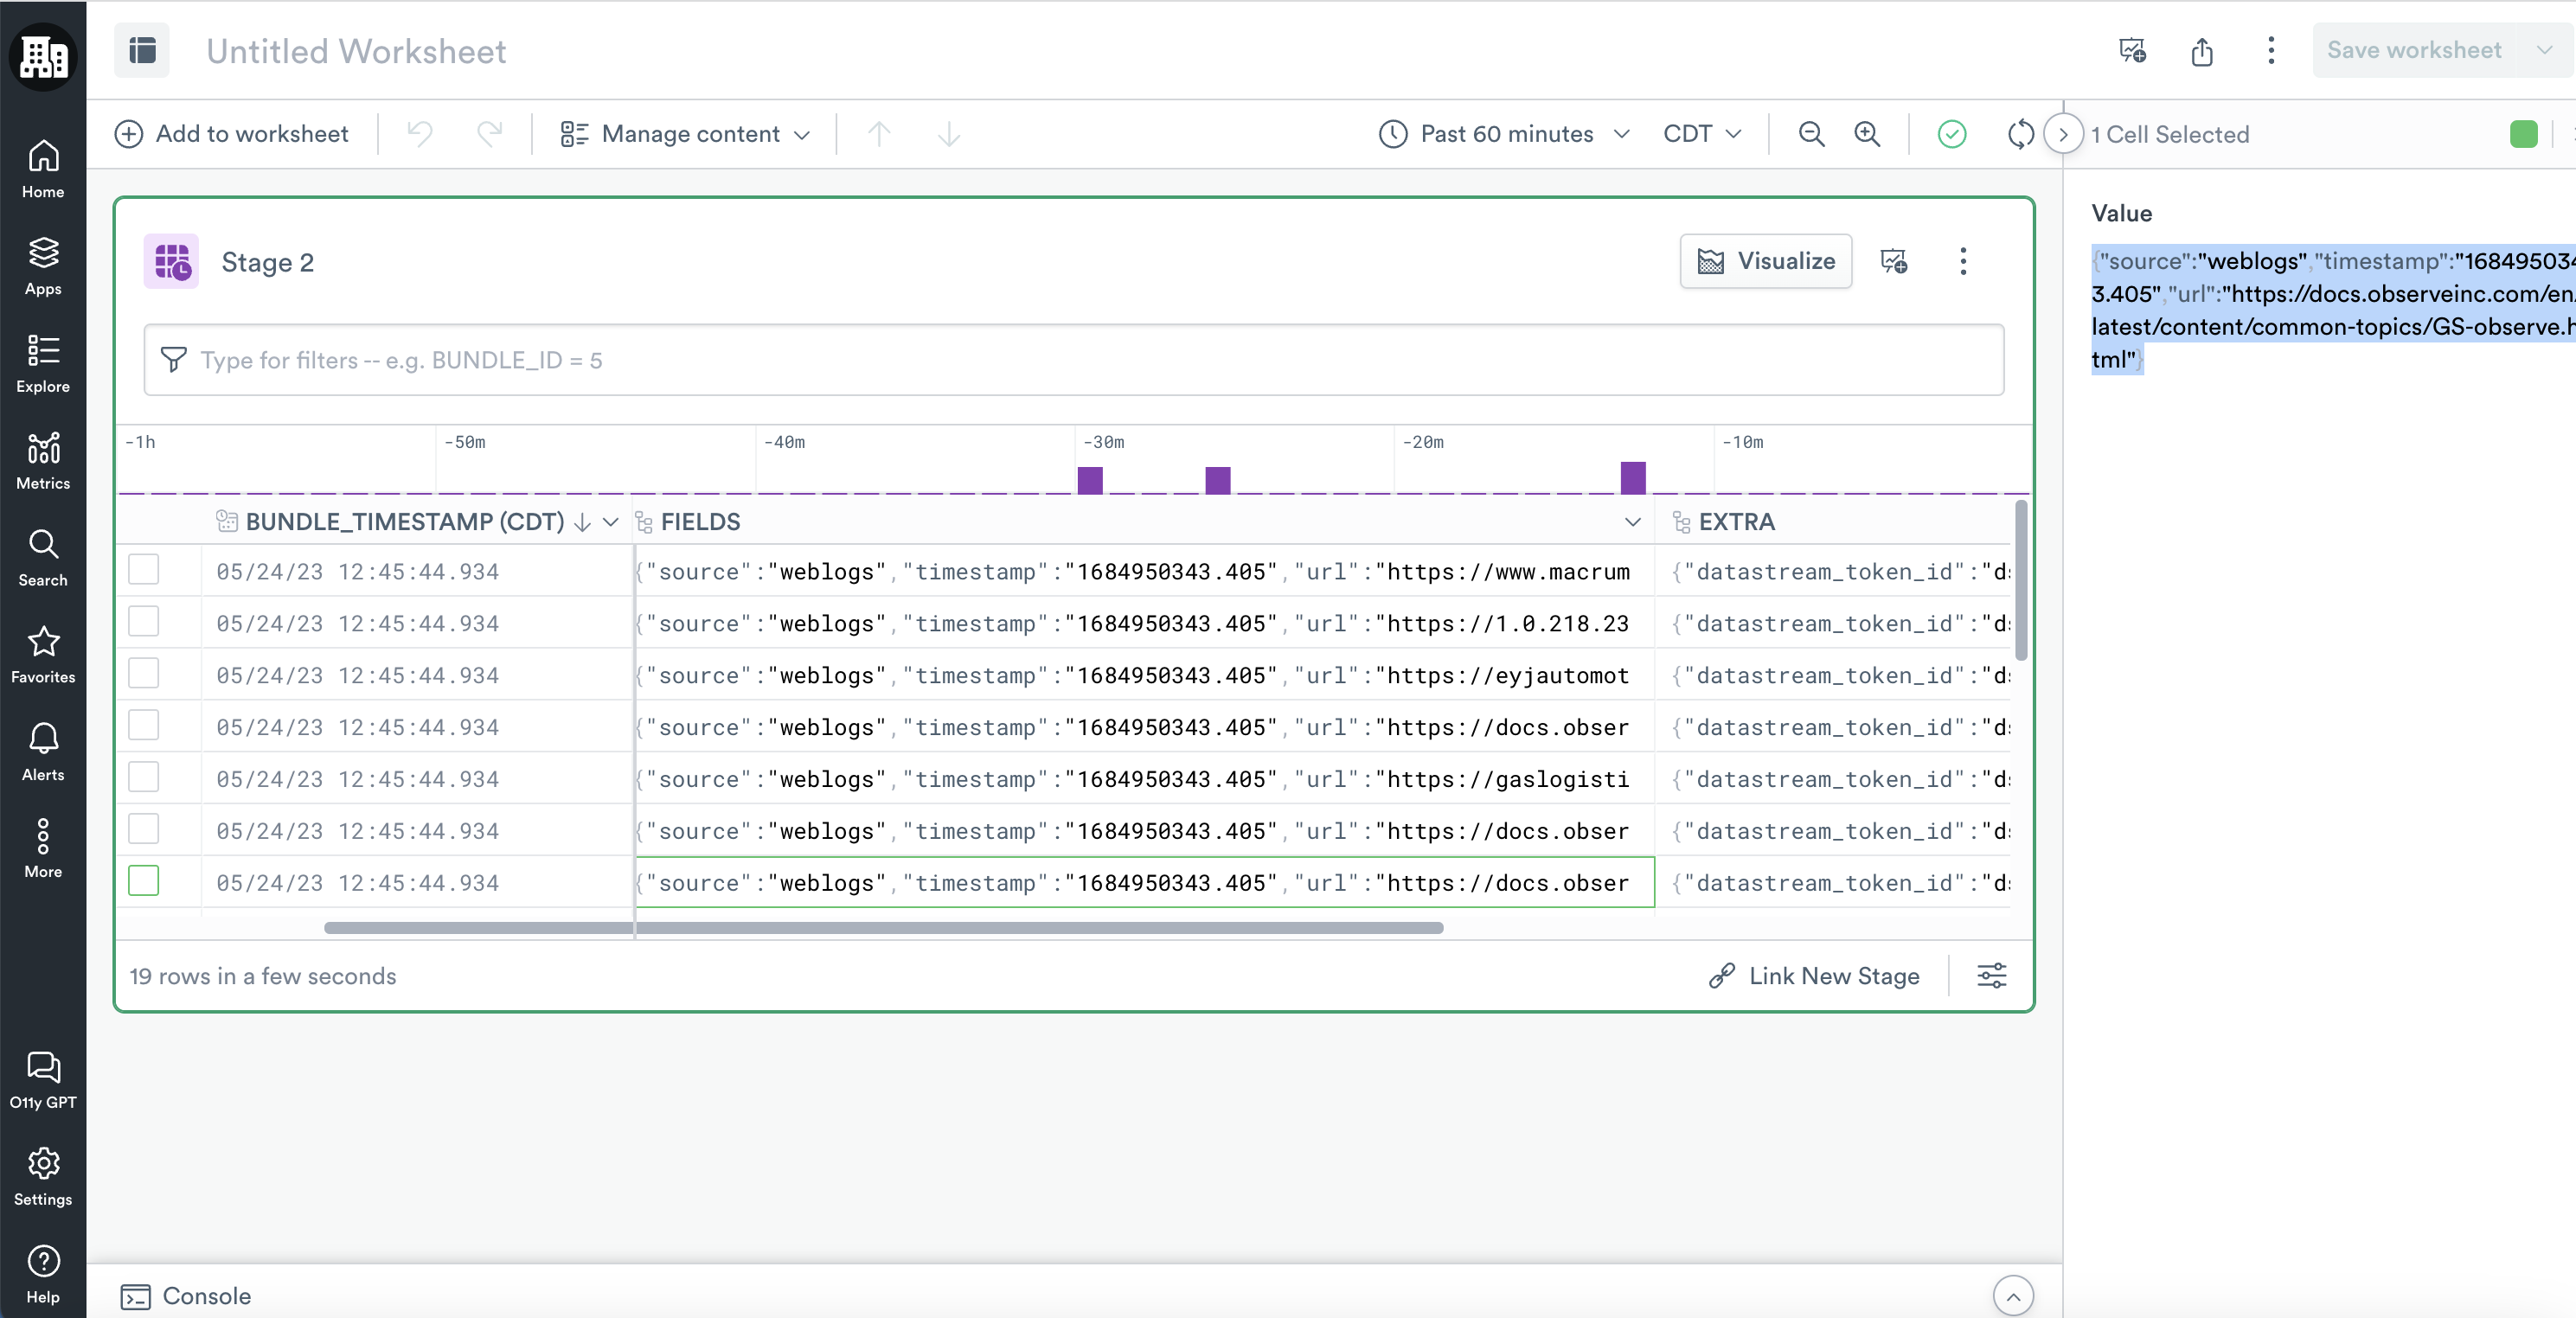The image size is (2576, 1318).
Task: Expand the FIELDS column menu chevron
Action: [1632, 522]
